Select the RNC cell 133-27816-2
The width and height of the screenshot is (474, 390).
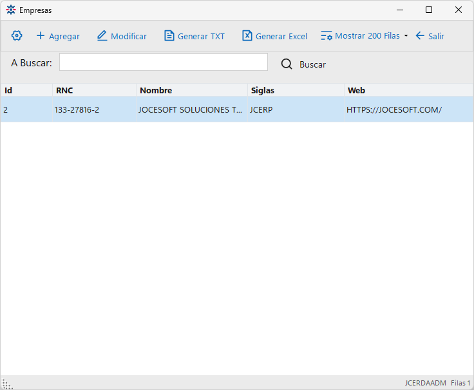(x=94, y=109)
